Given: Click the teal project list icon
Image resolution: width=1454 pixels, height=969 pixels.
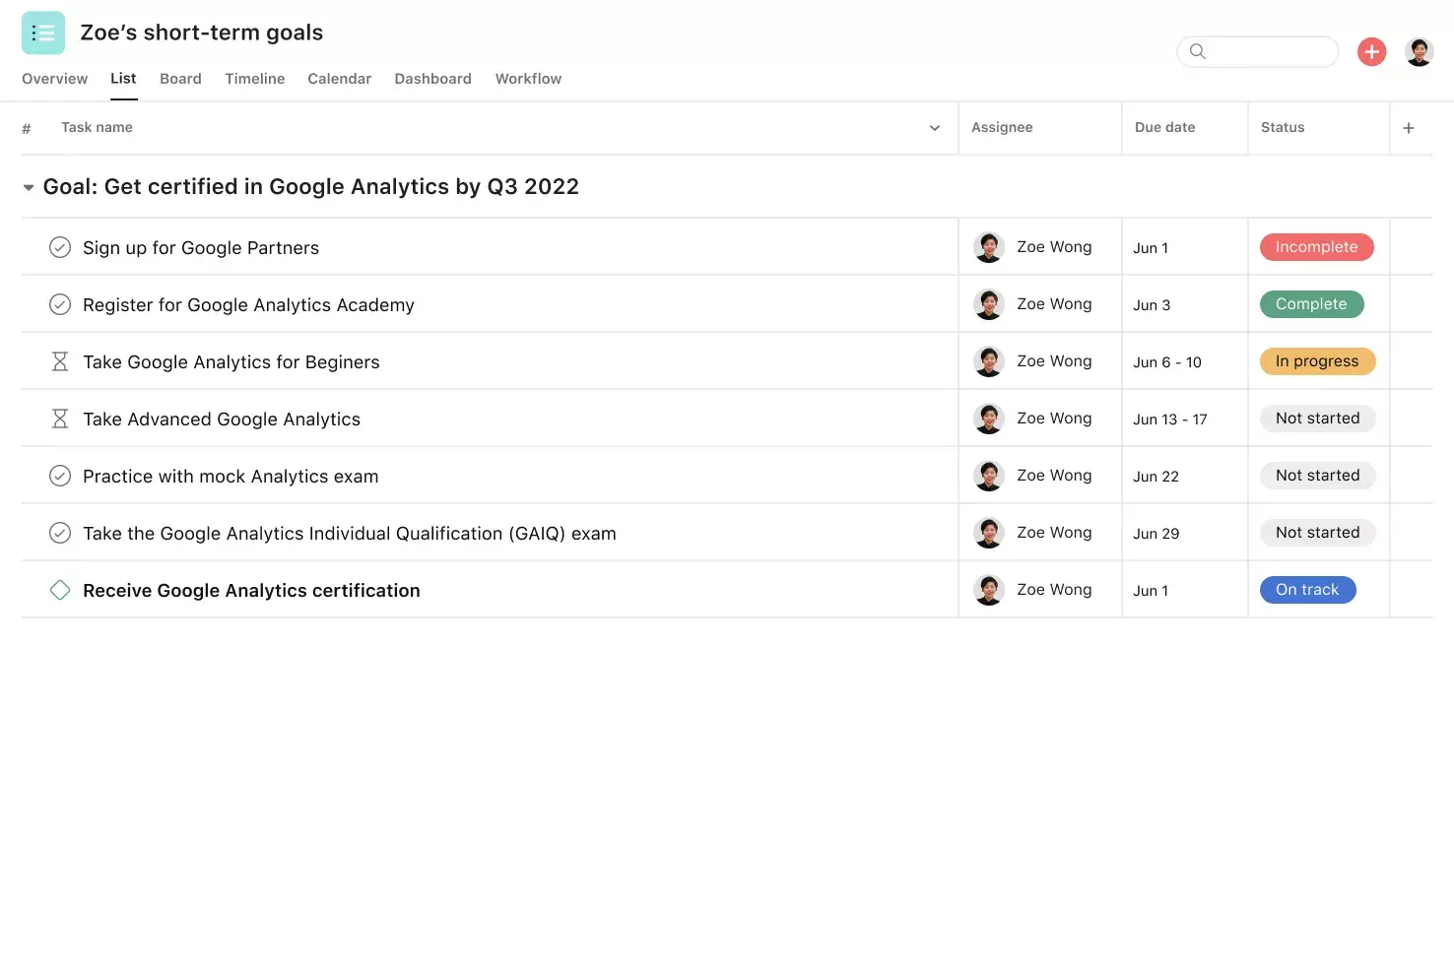Looking at the screenshot, I should coord(43,32).
